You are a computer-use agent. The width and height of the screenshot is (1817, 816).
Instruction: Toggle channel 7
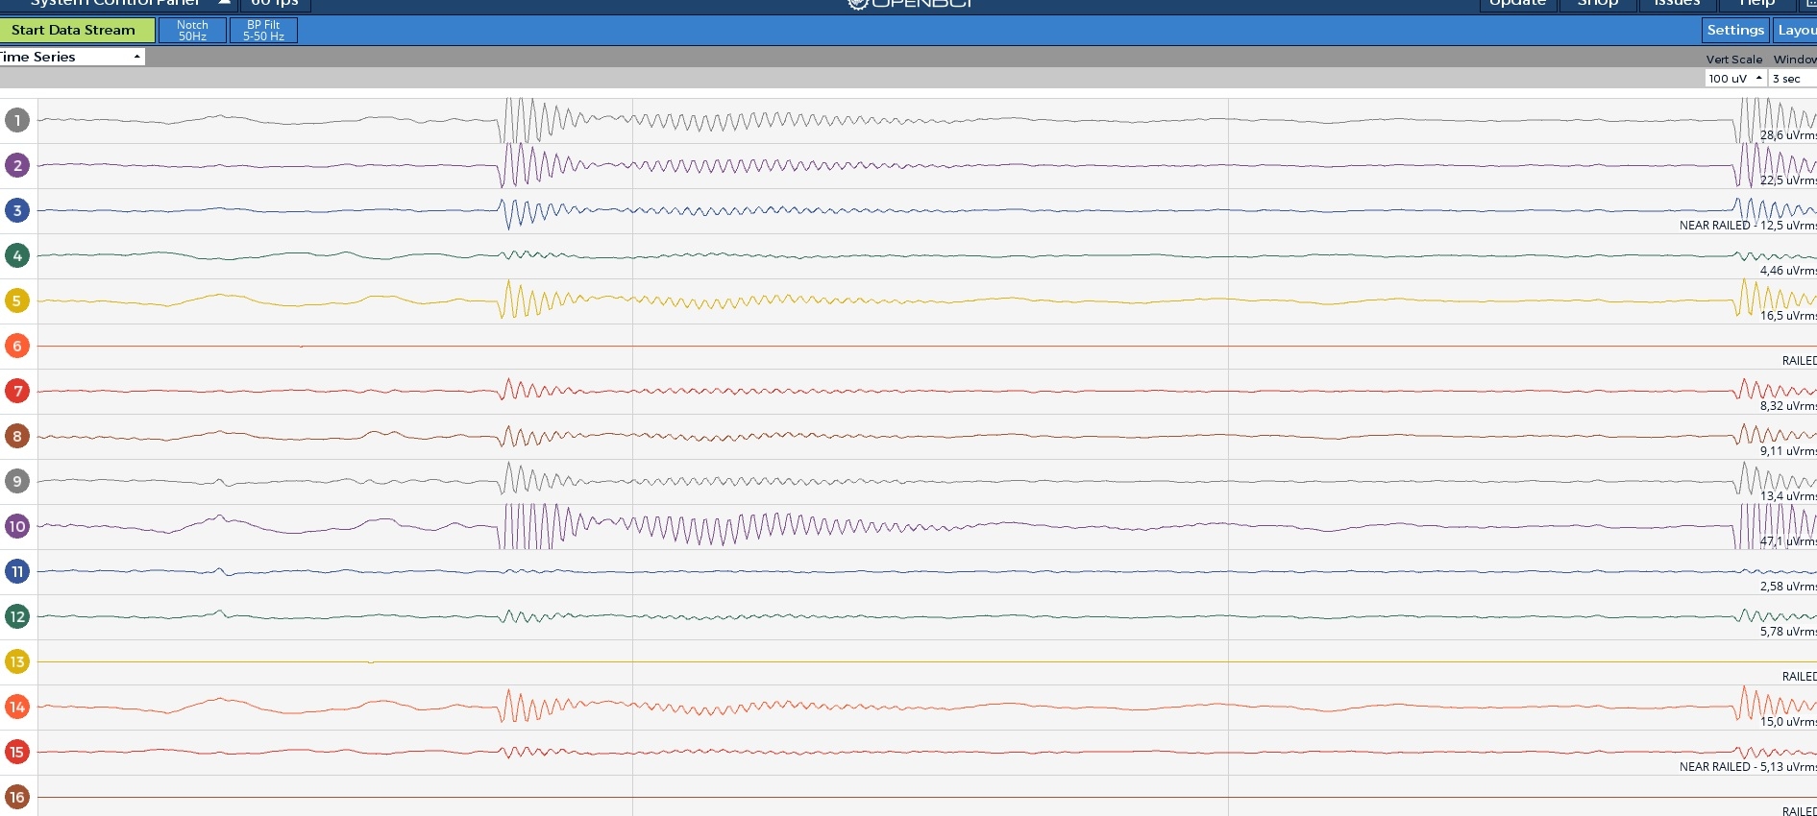click(16, 391)
